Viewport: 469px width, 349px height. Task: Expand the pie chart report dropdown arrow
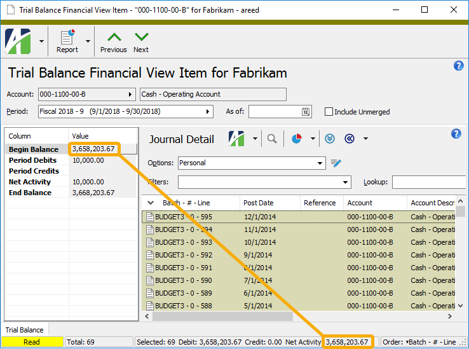313,139
